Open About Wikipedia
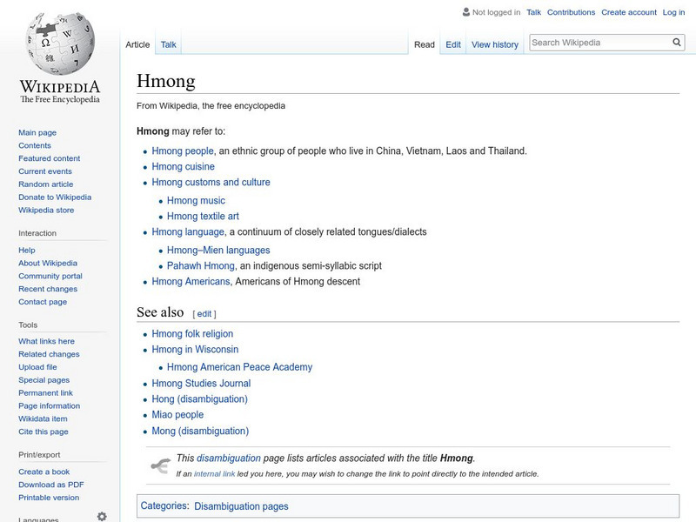This screenshot has width=696, height=522. (48, 263)
